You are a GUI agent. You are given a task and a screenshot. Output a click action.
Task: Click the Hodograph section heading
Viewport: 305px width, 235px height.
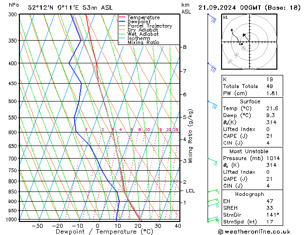(x=250, y=194)
